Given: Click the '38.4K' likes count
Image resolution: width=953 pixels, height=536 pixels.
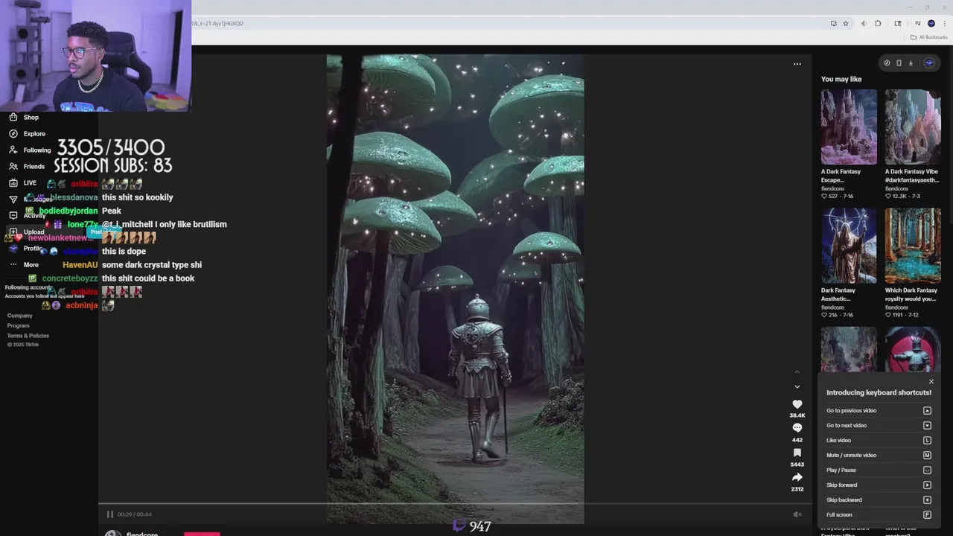Looking at the screenshot, I should click(x=797, y=415).
